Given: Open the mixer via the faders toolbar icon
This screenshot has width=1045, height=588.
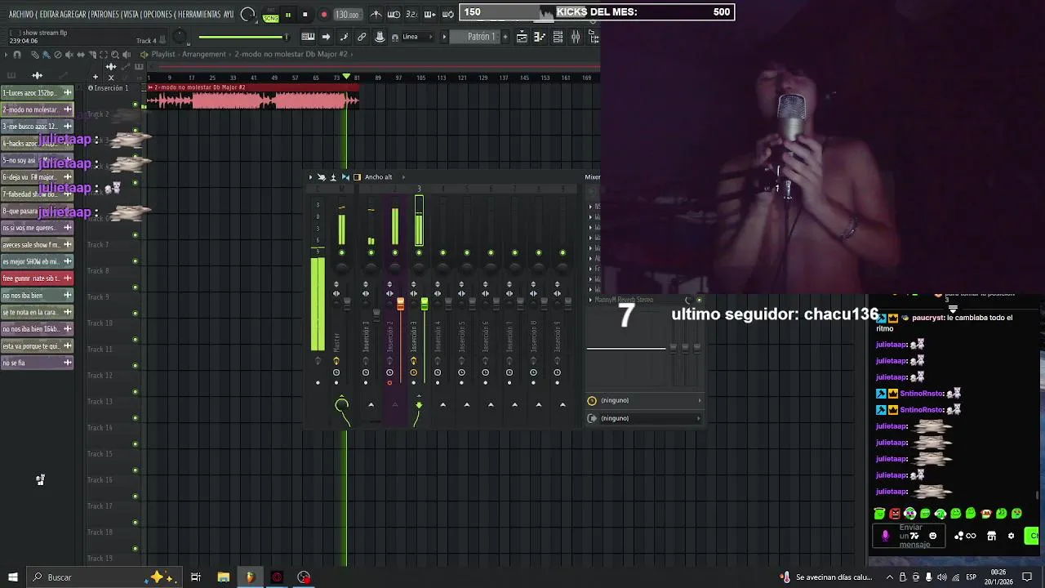Looking at the screenshot, I should [576, 37].
